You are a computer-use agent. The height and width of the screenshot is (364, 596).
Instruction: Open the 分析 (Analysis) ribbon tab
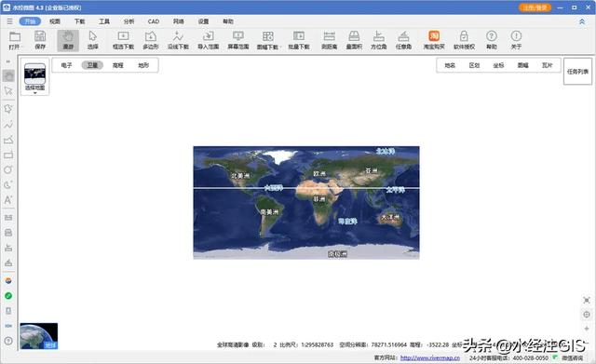pos(129,21)
